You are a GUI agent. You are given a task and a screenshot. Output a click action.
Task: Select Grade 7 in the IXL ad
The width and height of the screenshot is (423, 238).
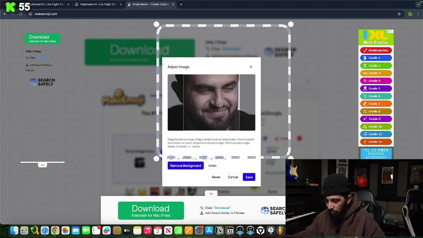(376, 104)
